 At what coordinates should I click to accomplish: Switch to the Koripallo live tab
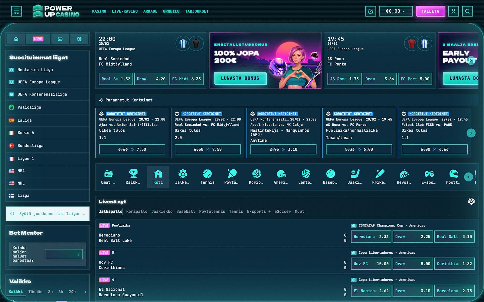point(137,211)
